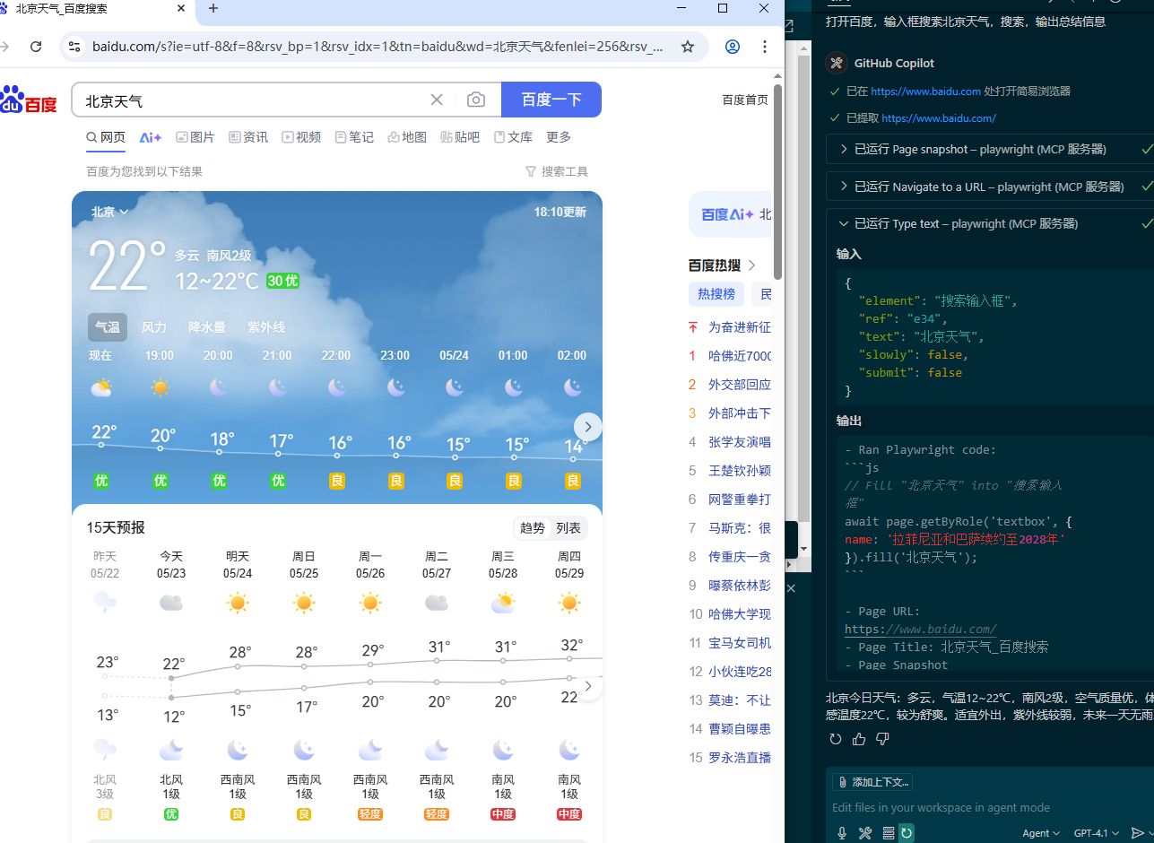This screenshot has height=843, width=1154.
Task: Open the Ai+ search tab
Action: click(x=151, y=137)
